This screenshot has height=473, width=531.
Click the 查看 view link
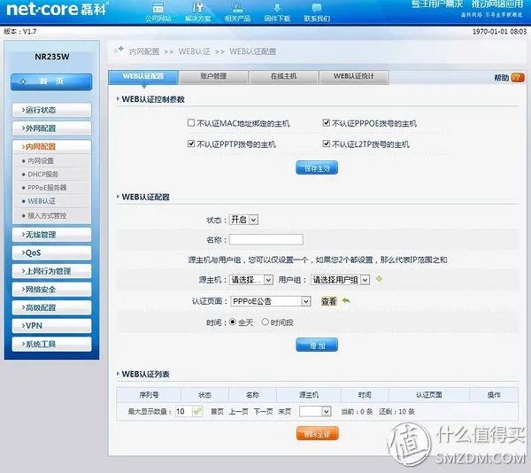329,301
